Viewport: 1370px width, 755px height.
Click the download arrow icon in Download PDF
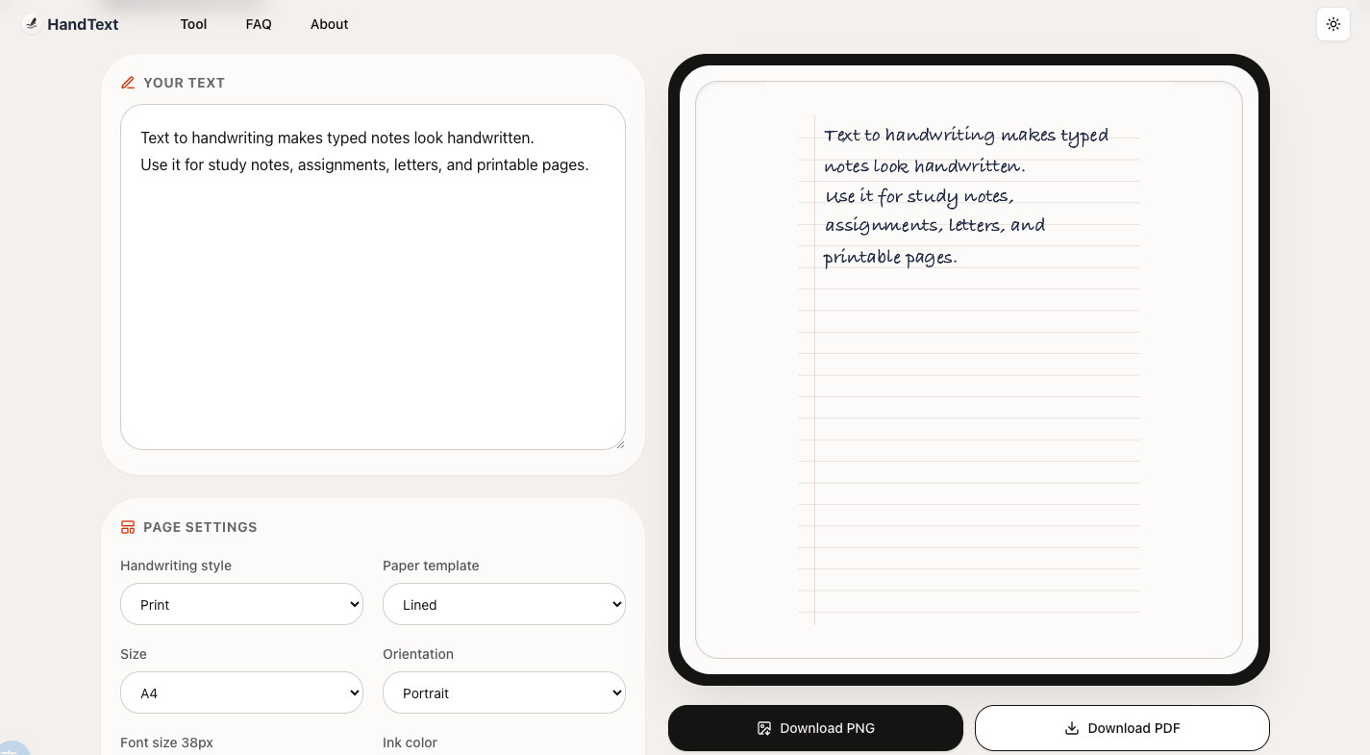click(x=1072, y=728)
